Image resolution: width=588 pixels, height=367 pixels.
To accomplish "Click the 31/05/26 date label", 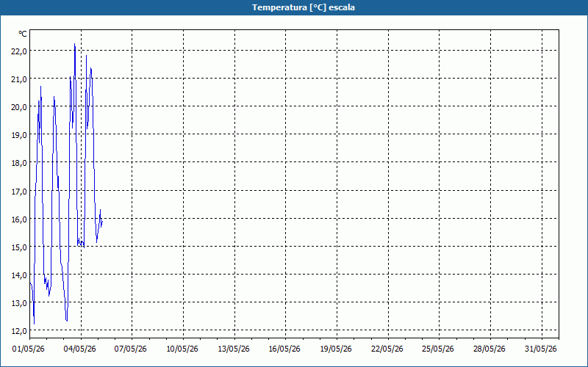I will click(541, 349).
